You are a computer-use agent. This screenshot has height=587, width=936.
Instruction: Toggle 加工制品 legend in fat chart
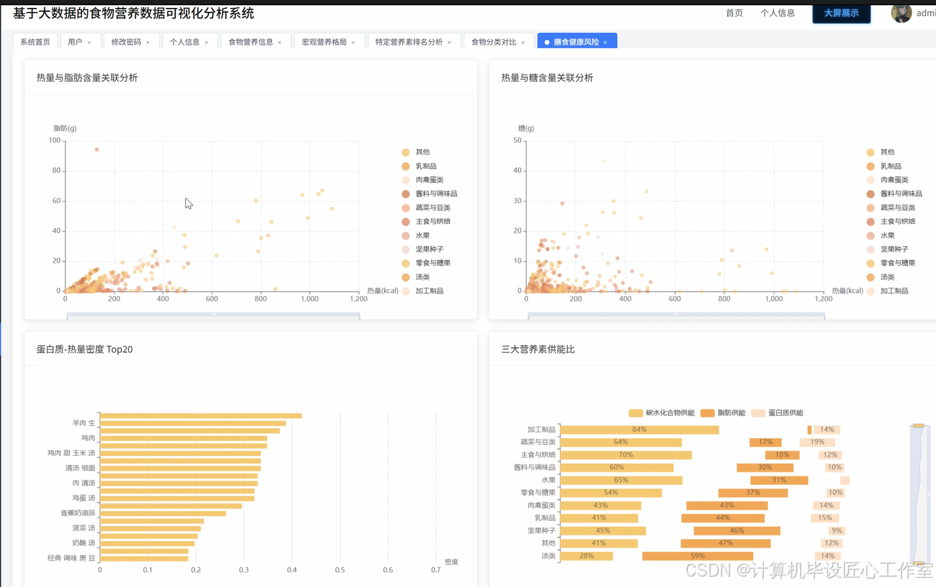[x=422, y=291]
